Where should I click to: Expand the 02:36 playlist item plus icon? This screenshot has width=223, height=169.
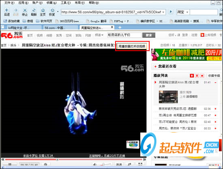tap(215, 109)
